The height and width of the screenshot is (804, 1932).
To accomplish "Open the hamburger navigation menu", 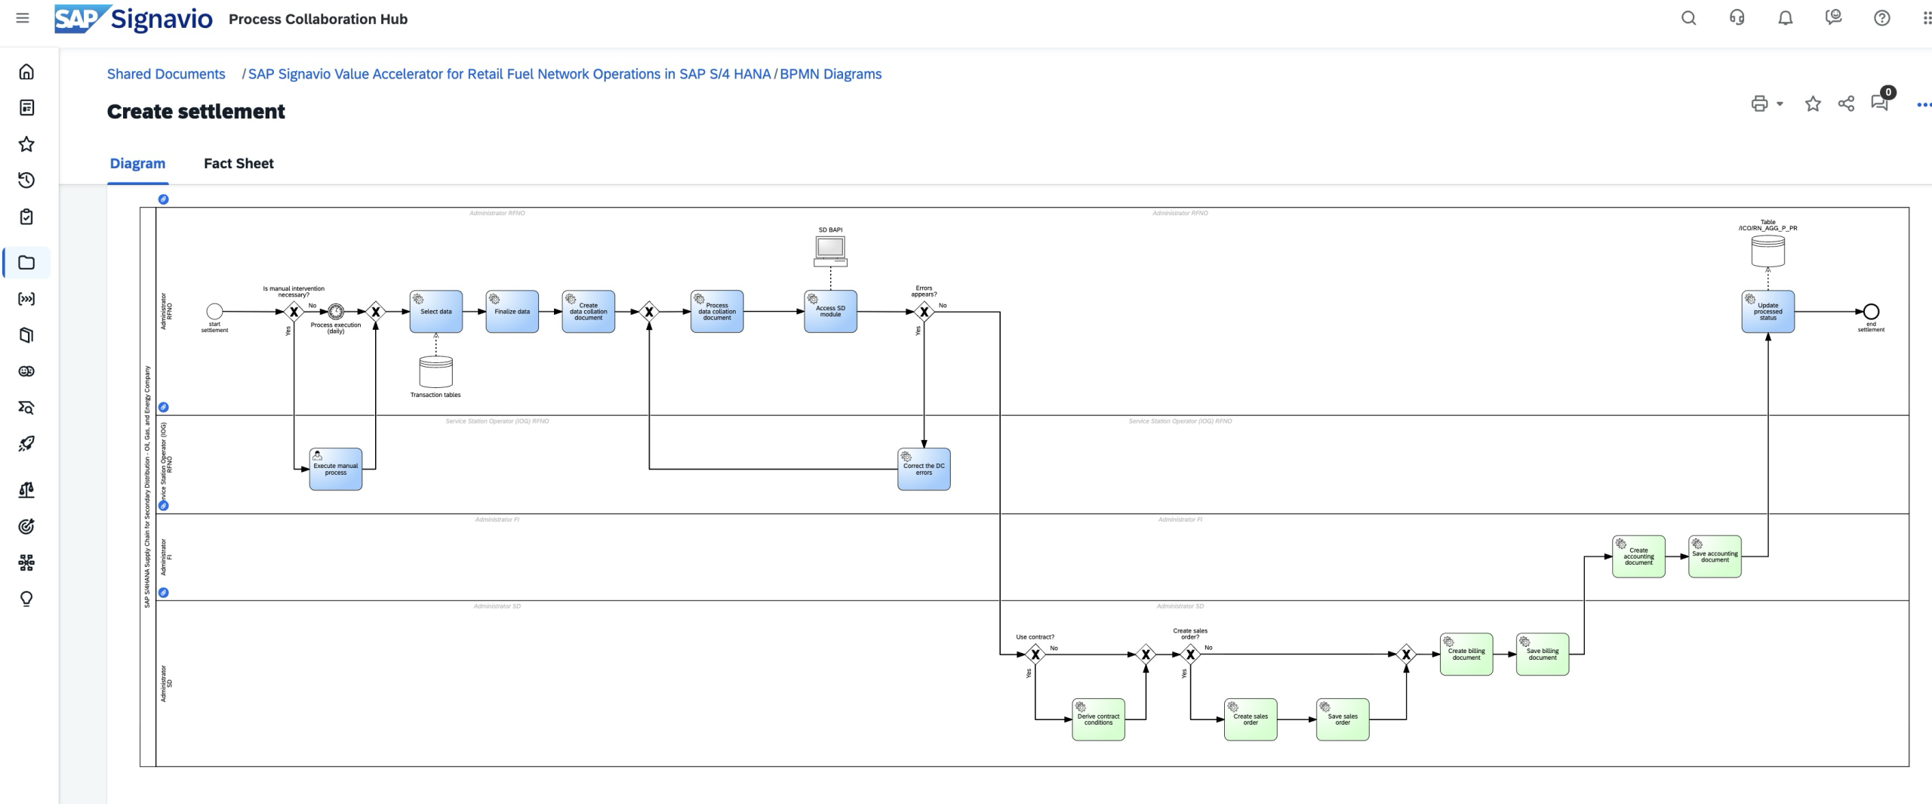I will pyautogui.click(x=23, y=18).
